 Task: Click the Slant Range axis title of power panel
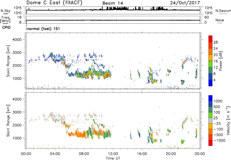tap(8, 61)
